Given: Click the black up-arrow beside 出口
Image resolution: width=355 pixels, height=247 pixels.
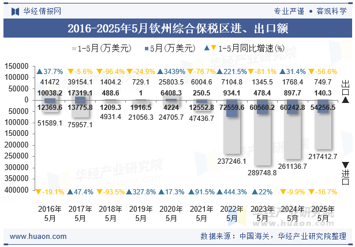Looking at the screenshot, I should [x=346, y=100].
